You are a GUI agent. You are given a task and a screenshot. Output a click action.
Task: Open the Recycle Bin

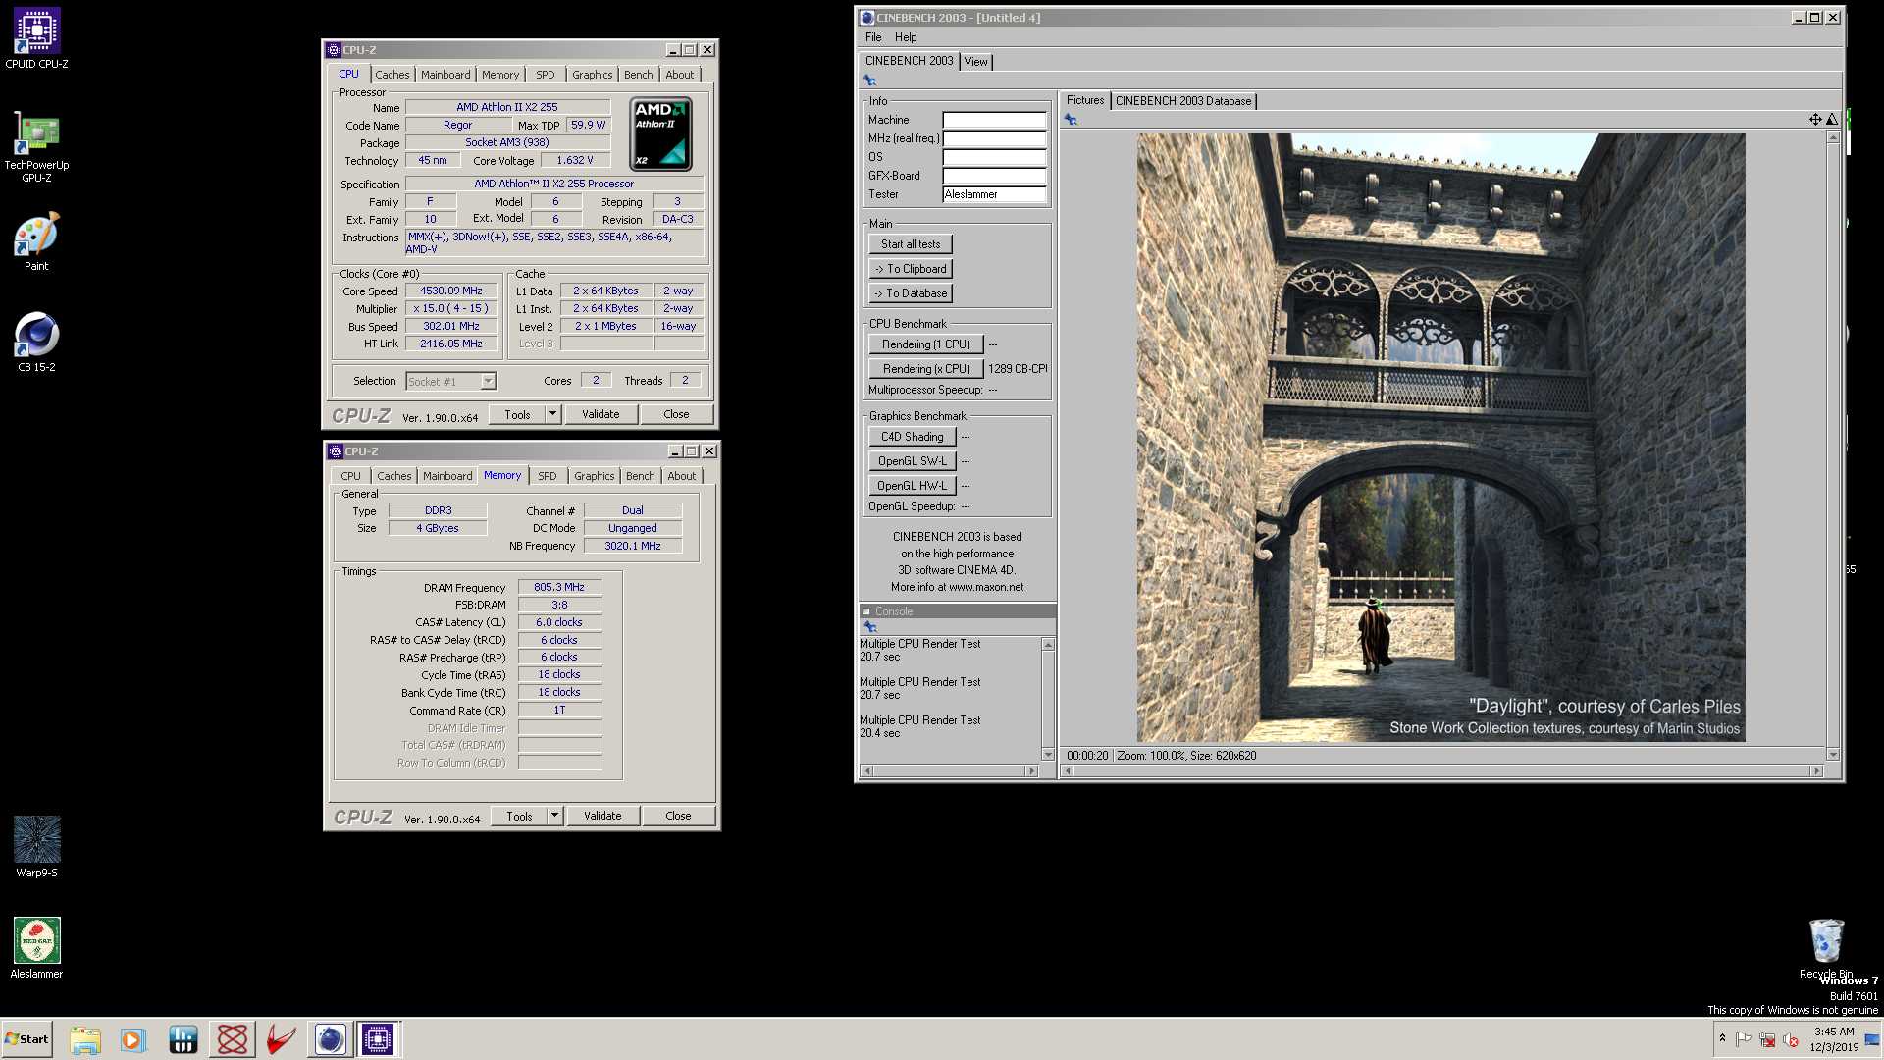tap(1826, 948)
